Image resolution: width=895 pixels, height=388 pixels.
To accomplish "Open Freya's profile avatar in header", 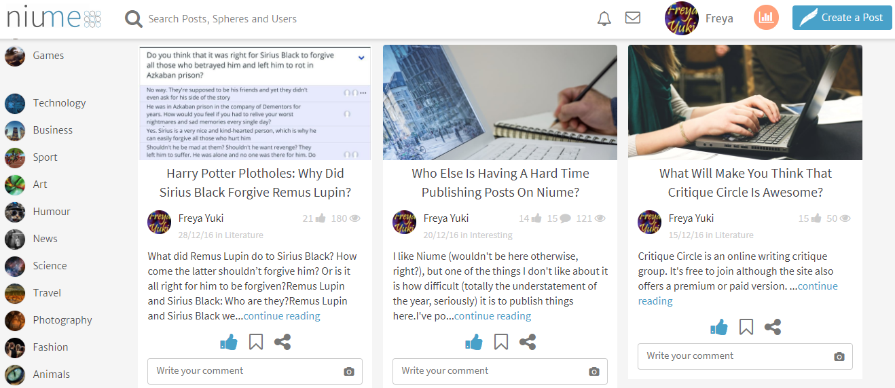I will [x=681, y=18].
